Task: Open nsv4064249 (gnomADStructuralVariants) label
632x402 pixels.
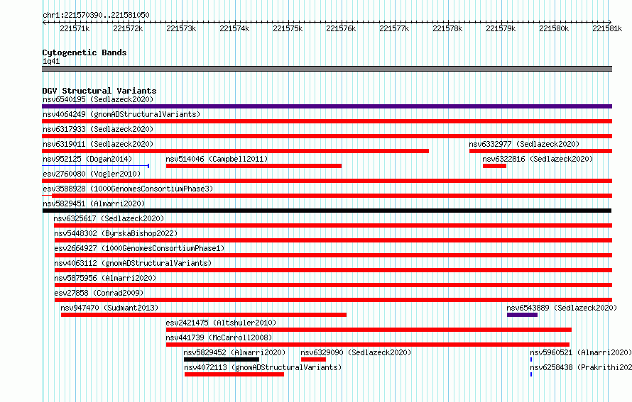Action: (x=121, y=114)
